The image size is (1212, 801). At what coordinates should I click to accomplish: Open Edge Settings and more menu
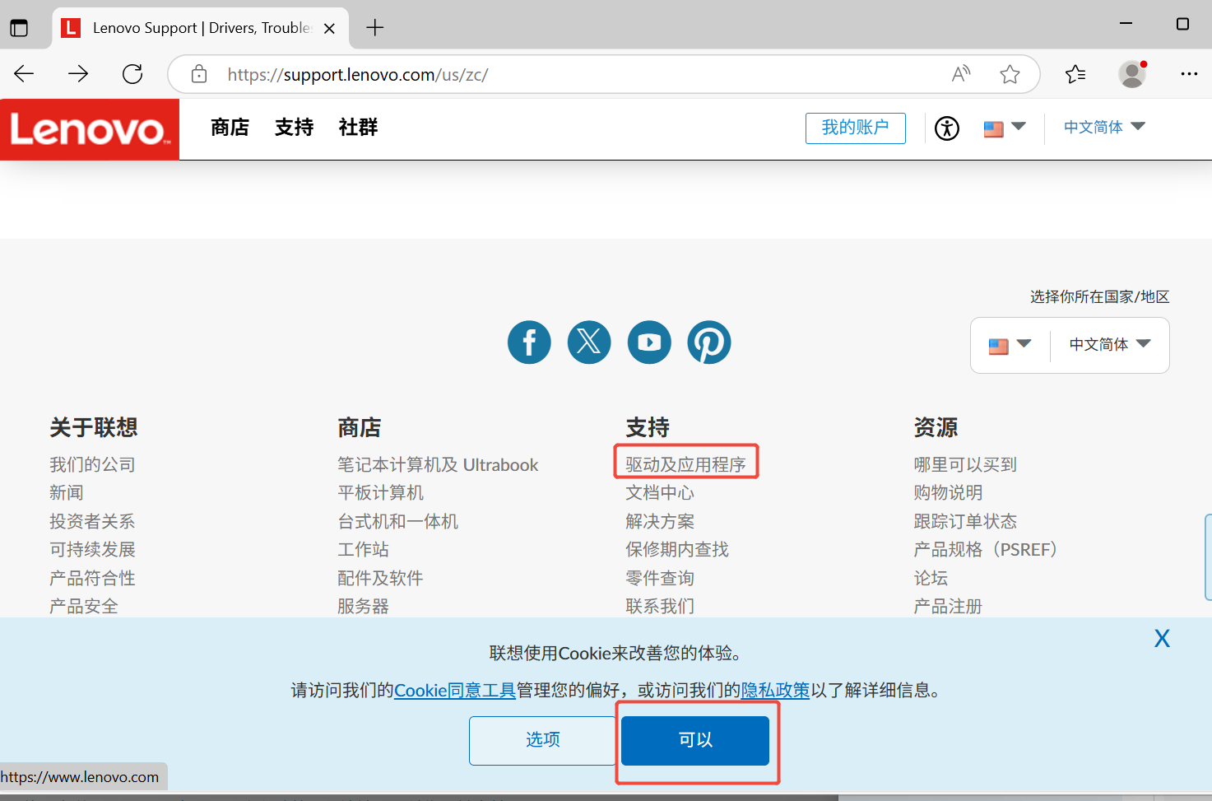tap(1189, 74)
